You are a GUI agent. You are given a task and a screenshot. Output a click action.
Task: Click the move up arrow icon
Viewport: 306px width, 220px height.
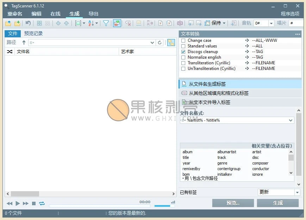(66, 23)
